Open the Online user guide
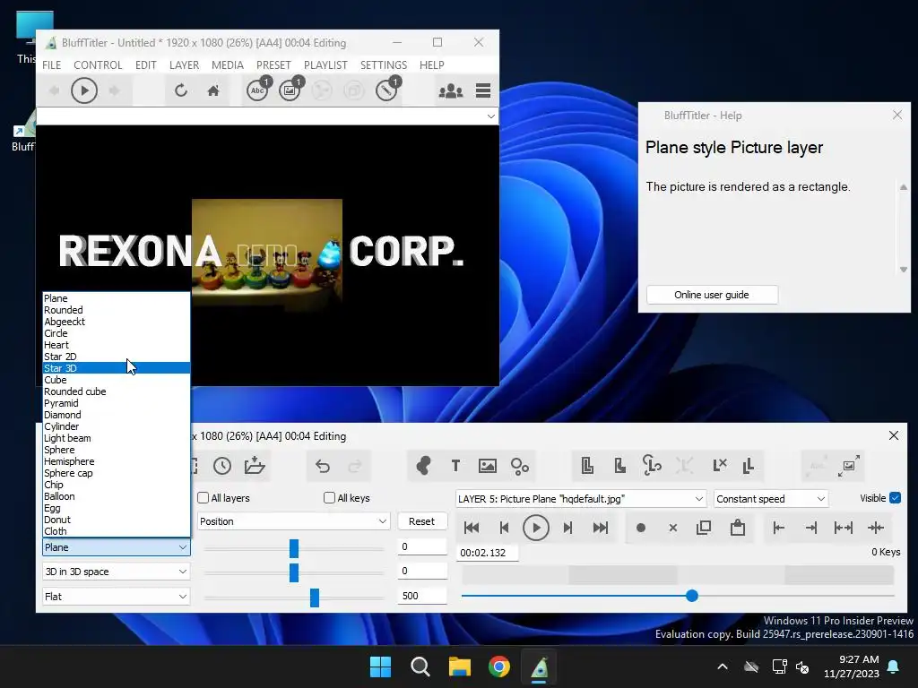 coord(712,295)
